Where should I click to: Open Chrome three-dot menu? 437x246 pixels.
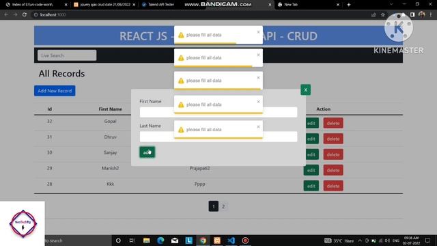point(431,14)
